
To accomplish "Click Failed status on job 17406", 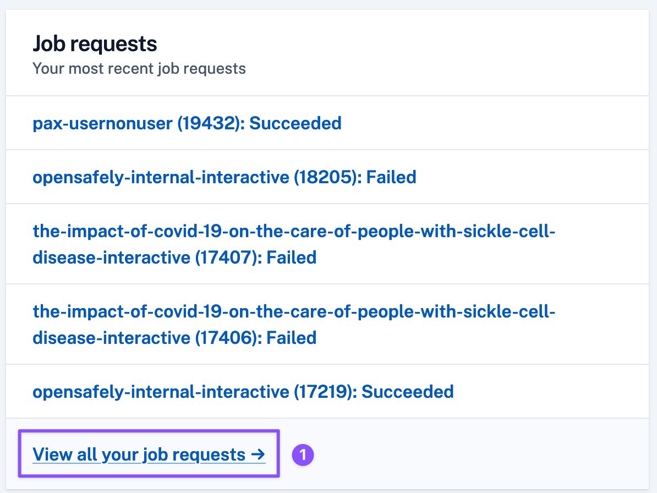I will pos(292,337).
